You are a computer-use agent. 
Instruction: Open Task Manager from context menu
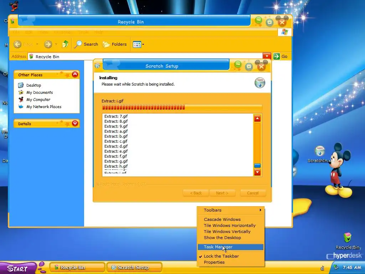[x=231, y=247]
